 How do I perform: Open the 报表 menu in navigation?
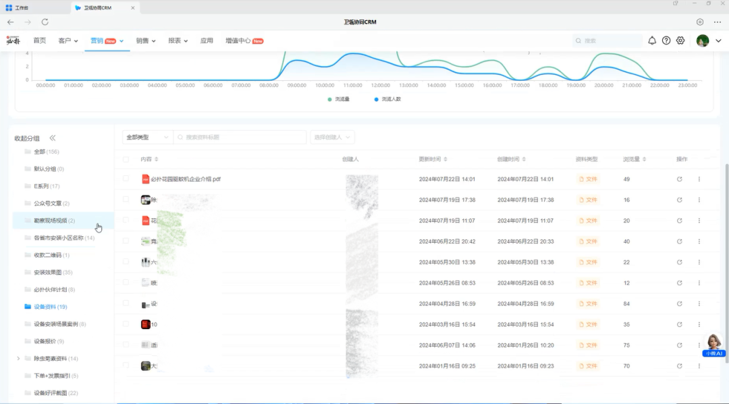point(178,40)
